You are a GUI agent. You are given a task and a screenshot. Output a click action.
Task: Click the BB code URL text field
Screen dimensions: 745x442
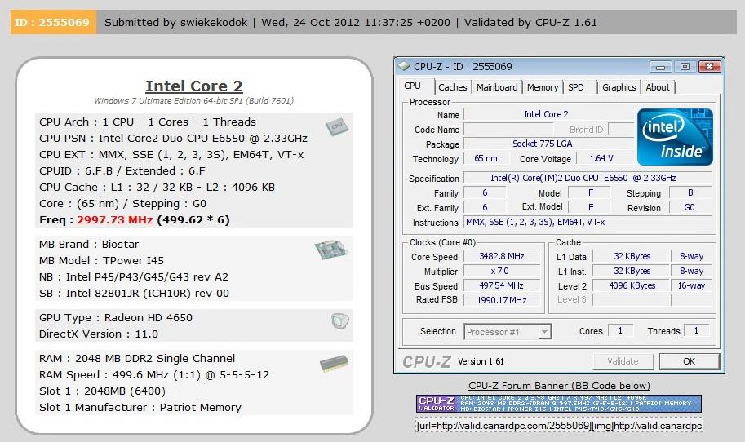(559, 426)
